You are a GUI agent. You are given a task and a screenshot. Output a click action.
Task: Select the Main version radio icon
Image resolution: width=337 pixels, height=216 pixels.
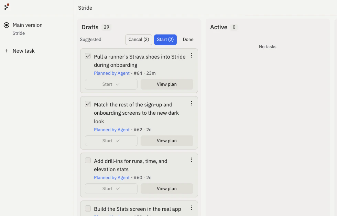pos(7,25)
